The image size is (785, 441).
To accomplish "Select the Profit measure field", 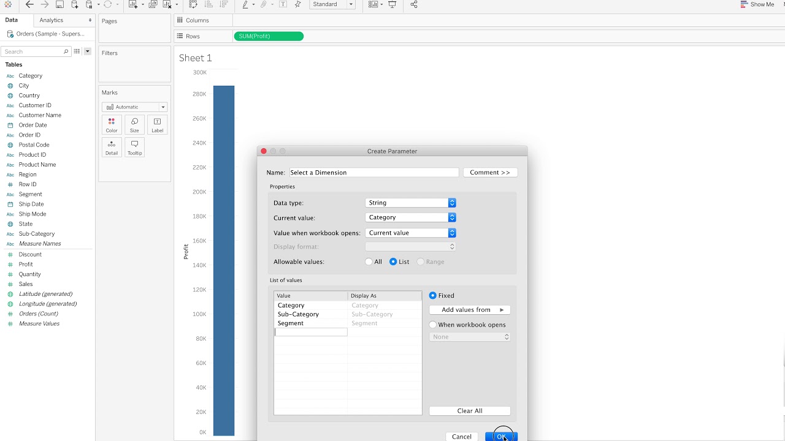I will coord(26,265).
